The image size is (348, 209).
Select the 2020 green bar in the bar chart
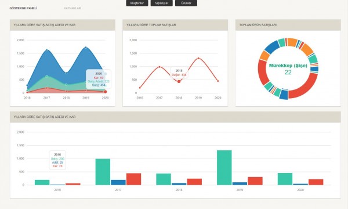click(285, 179)
